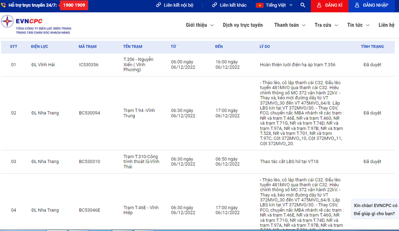Open the Liên hệ menu item
This screenshot has height=231, width=399.
point(386,25)
